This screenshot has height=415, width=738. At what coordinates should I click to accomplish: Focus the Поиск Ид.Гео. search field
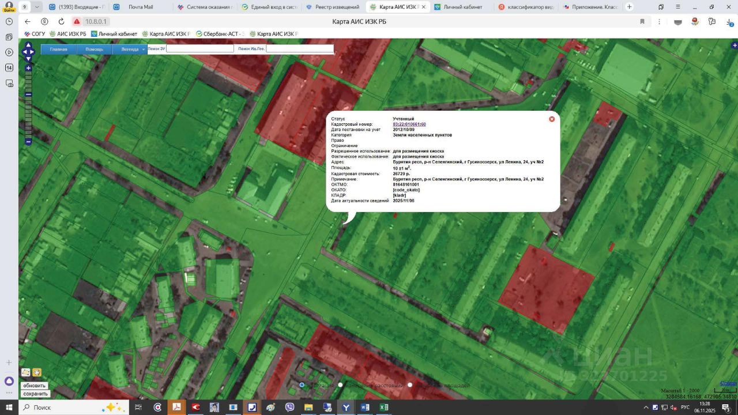coord(300,49)
